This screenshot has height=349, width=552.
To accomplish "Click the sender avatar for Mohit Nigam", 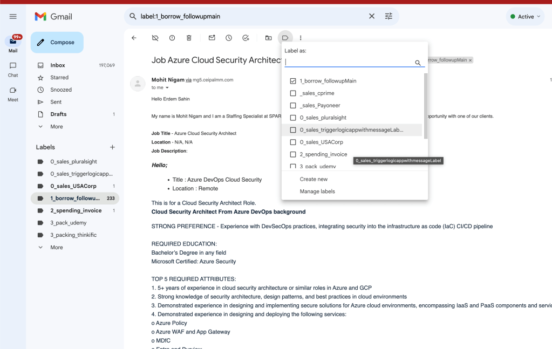I will tap(138, 84).
